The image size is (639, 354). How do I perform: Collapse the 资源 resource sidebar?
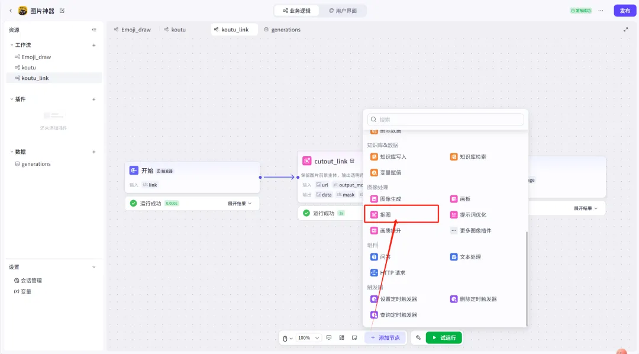[x=94, y=30]
